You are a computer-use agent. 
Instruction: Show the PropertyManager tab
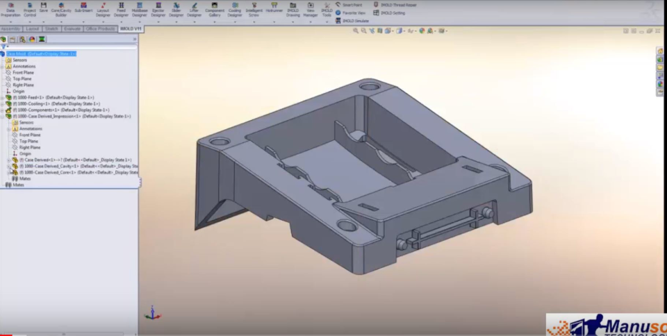coord(13,39)
